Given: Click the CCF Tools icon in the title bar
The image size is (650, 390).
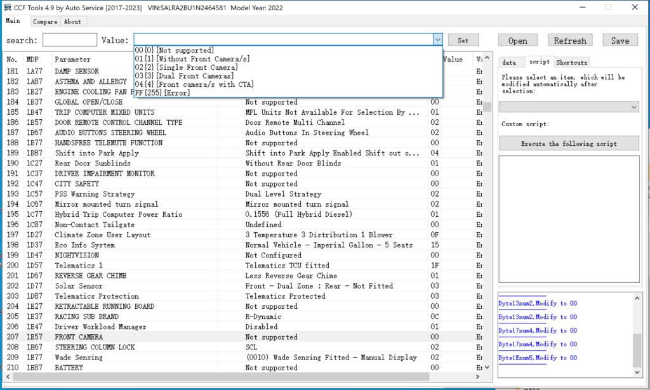Looking at the screenshot, I should coord(8,8).
